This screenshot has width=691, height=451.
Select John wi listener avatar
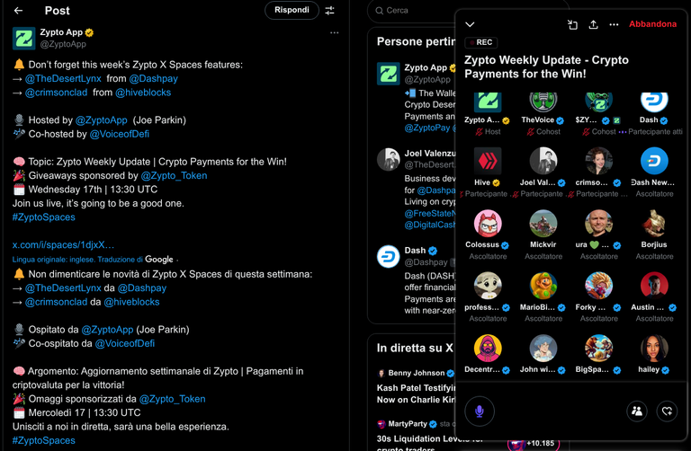click(x=543, y=348)
